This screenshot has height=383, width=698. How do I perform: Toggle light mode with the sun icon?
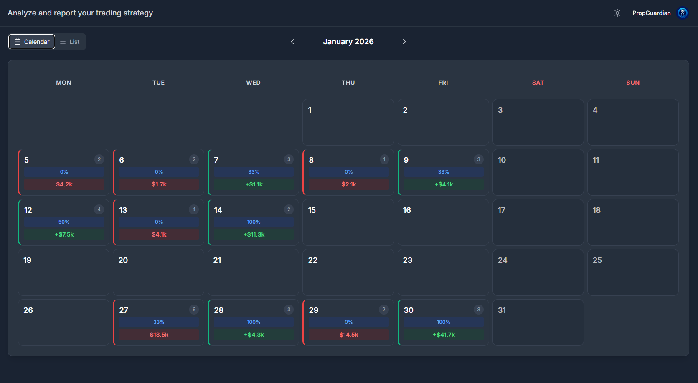click(617, 13)
